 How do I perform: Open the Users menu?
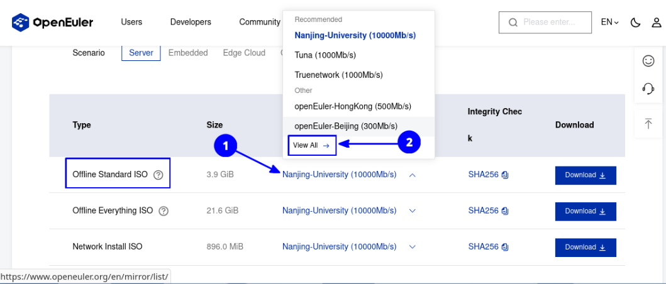131,22
